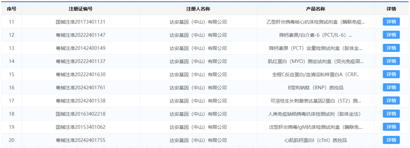The image size is (410, 148).
Task: Click 详情 button in row 14
Action: click(391, 61)
